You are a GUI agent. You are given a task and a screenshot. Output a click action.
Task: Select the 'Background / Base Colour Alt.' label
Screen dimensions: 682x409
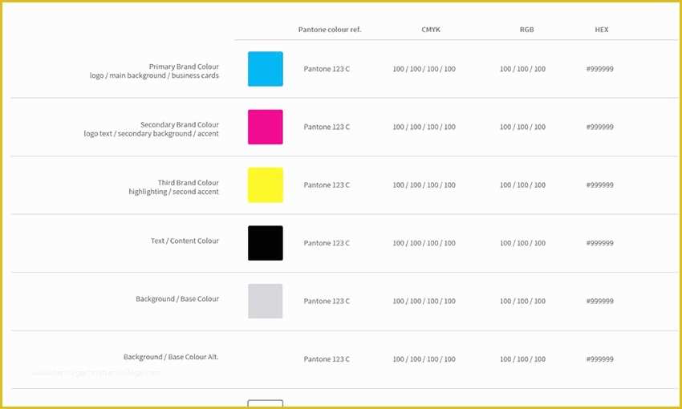tap(171, 357)
